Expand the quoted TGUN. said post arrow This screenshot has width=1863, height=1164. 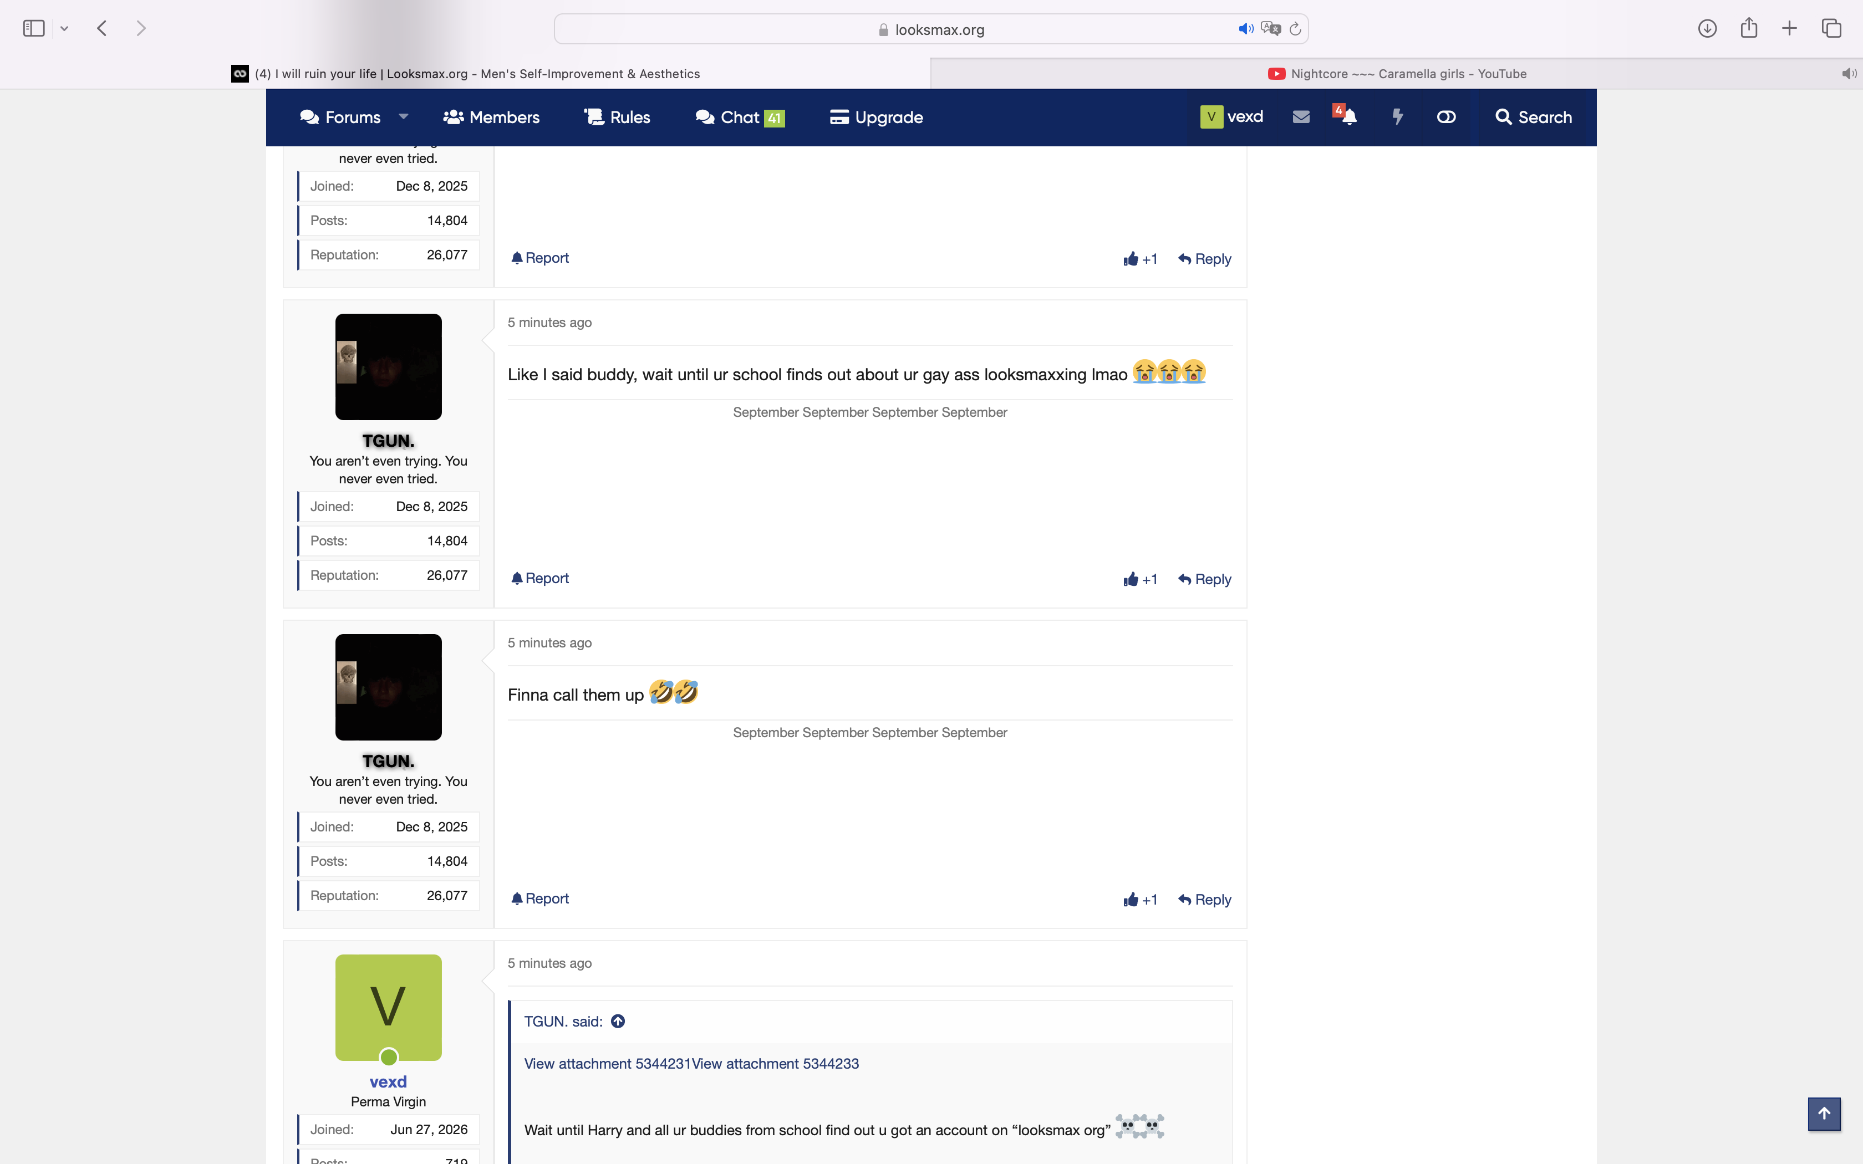tap(618, 1022)
